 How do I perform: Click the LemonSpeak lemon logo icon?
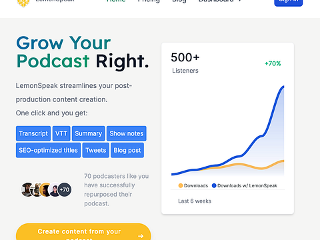click(x=23, y=3)
